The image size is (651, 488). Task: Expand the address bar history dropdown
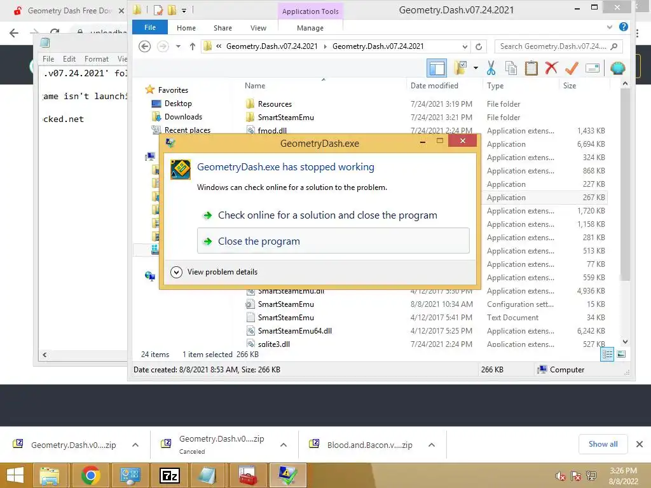point(465,46)
